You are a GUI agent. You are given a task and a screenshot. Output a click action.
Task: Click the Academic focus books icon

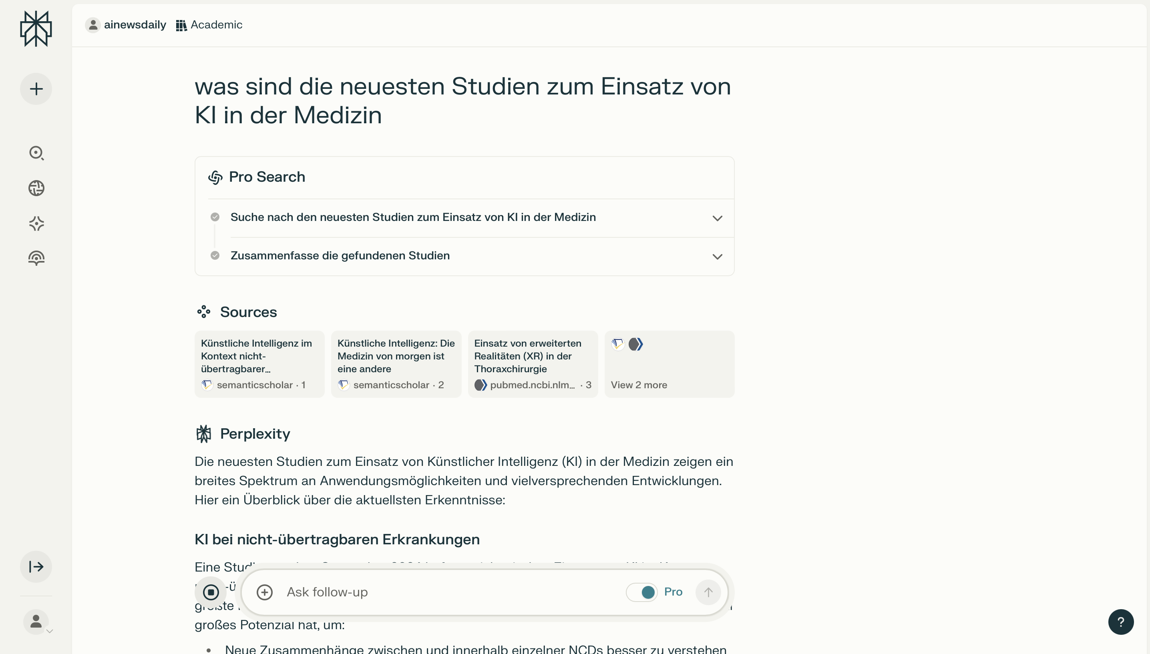(181, 25)
